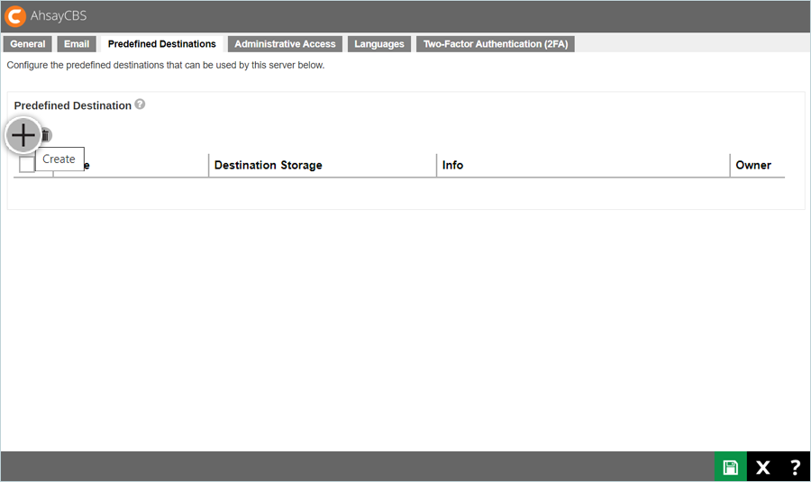Click the Predefined Destination section title
This screenshot has height=482, width=811.
click(x=73, y=105)
